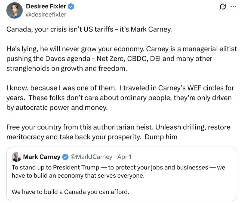This screenshot has width=240, height=203.
Task: Click the words "Dump him"
Action: [x=161, y=137]
